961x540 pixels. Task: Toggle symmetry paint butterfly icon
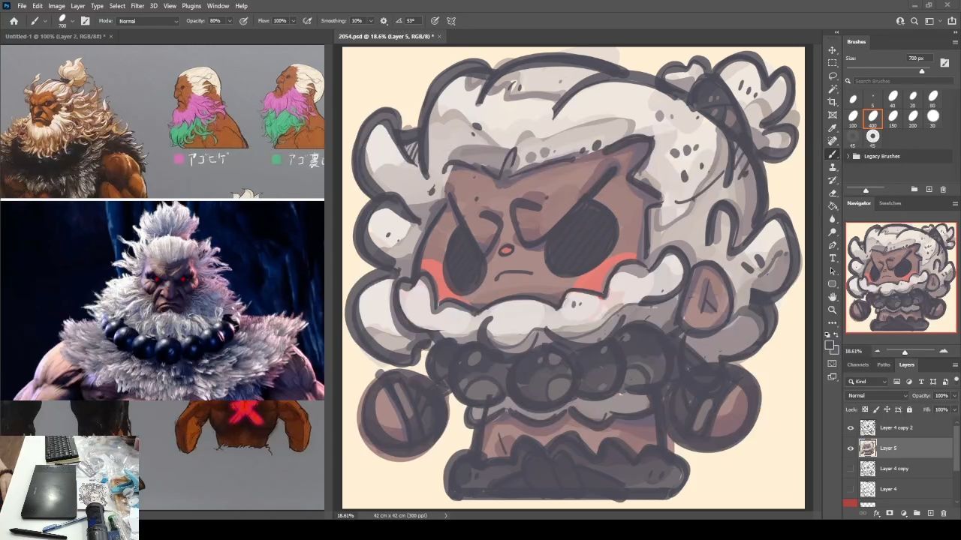(x=451, y=21)
